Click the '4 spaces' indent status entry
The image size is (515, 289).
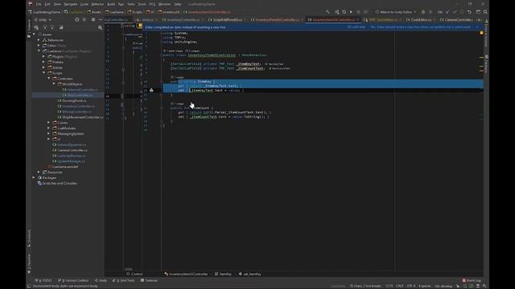(425, 286)
